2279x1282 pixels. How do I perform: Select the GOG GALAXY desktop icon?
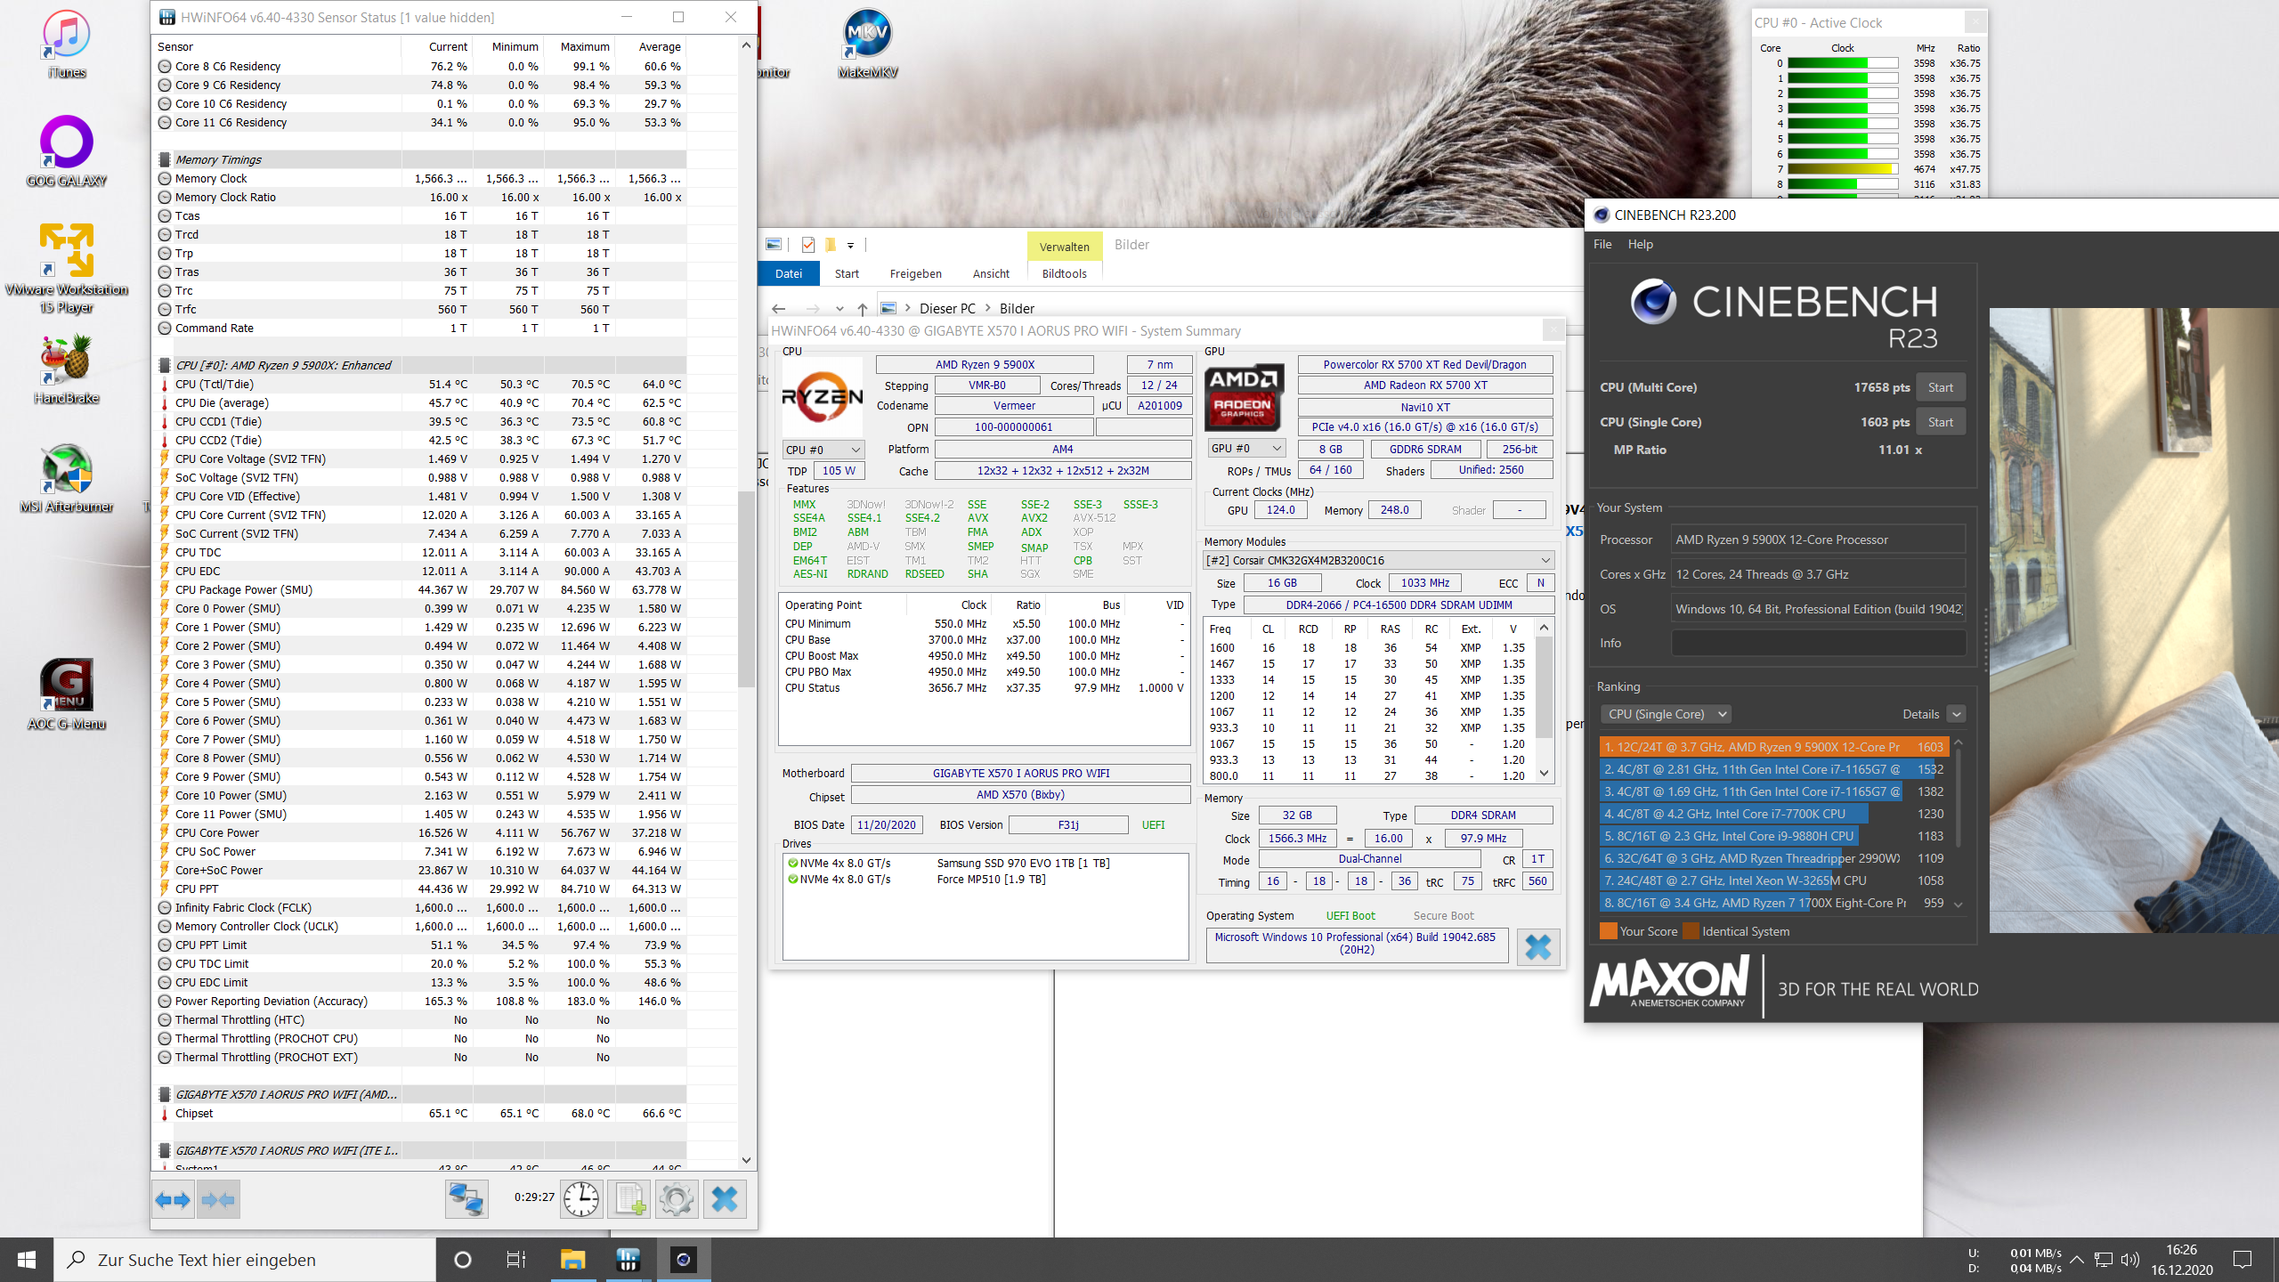pos(67,151)
